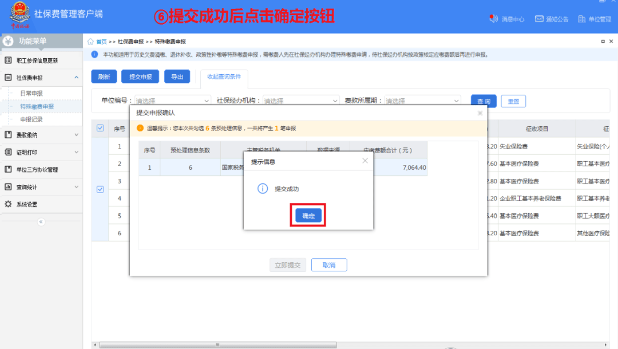Check the checkbox for 序号 1 row
The height and width of the screenshot is (349, 618).
pyautogui.click(x=100, y=146)
